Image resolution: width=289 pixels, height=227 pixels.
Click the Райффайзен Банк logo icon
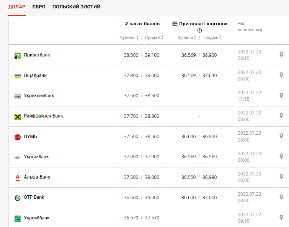18,116
